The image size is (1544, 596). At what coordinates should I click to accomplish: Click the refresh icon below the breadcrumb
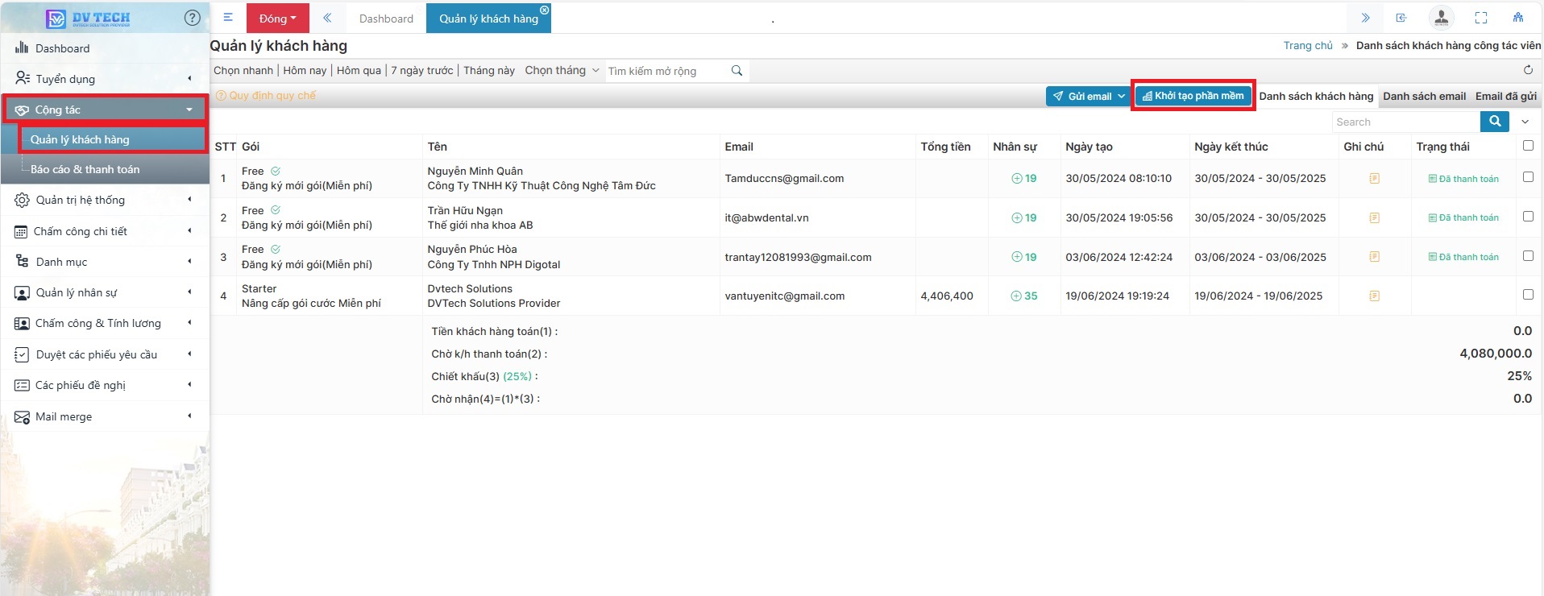(x=1528, y=70)
